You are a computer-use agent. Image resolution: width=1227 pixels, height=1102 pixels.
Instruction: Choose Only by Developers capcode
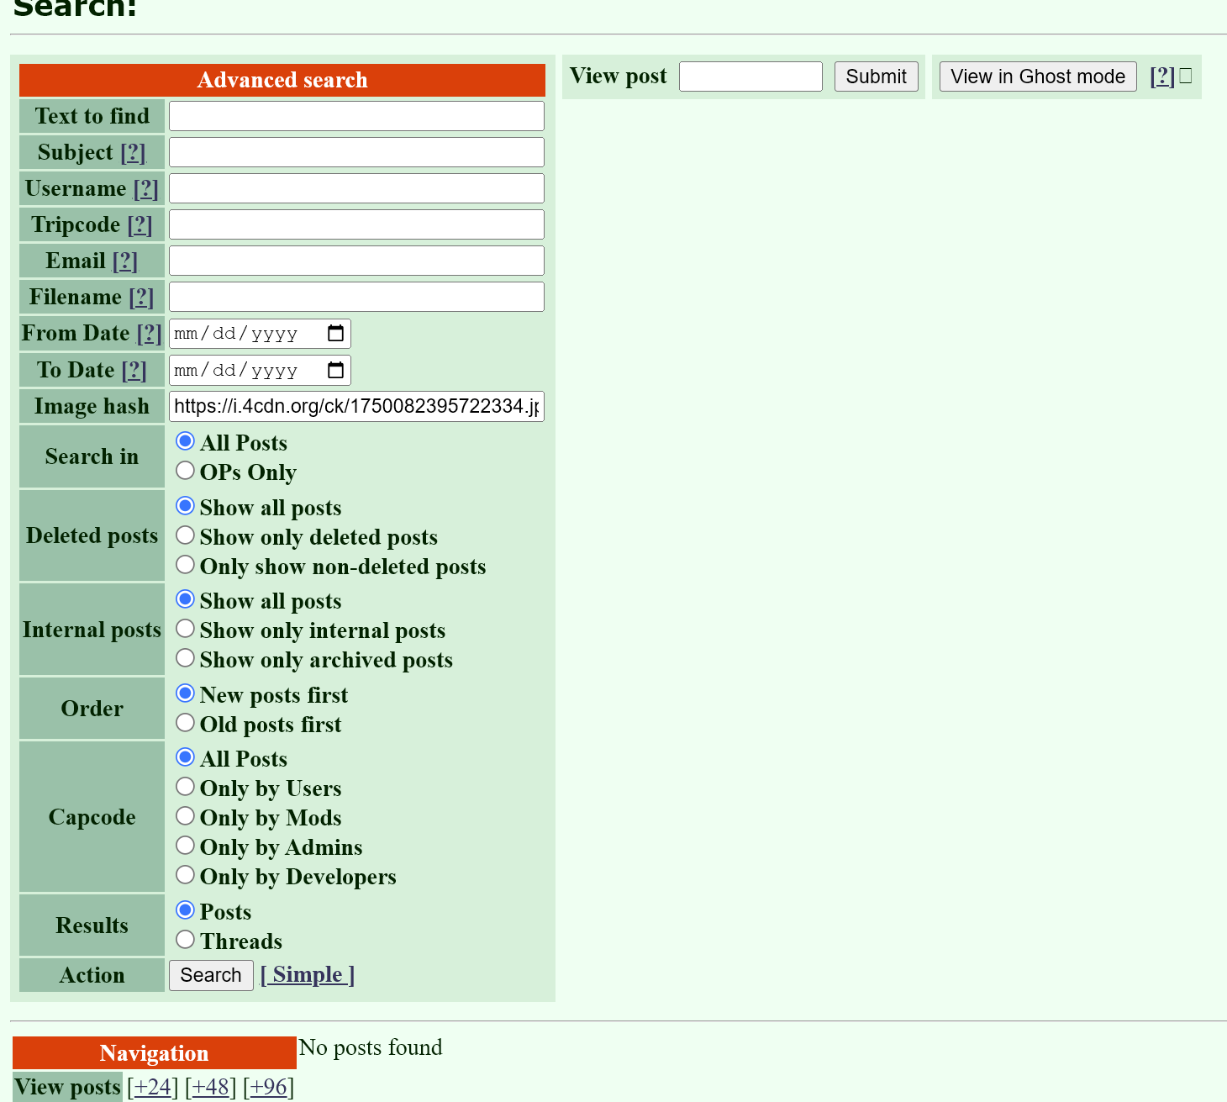[x=185, y=875]
